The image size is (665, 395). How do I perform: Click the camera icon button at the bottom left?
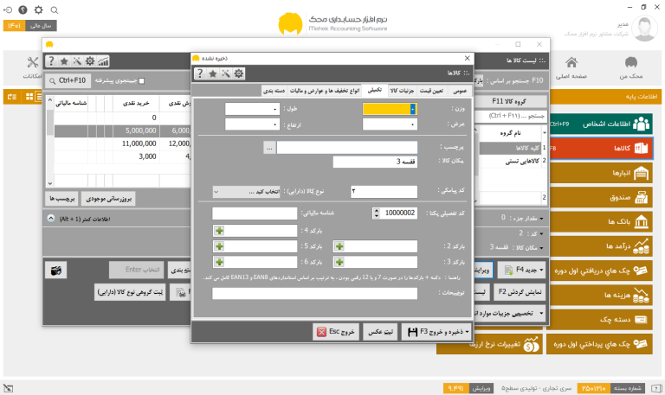pyautogui.click(x=56, y=271)
